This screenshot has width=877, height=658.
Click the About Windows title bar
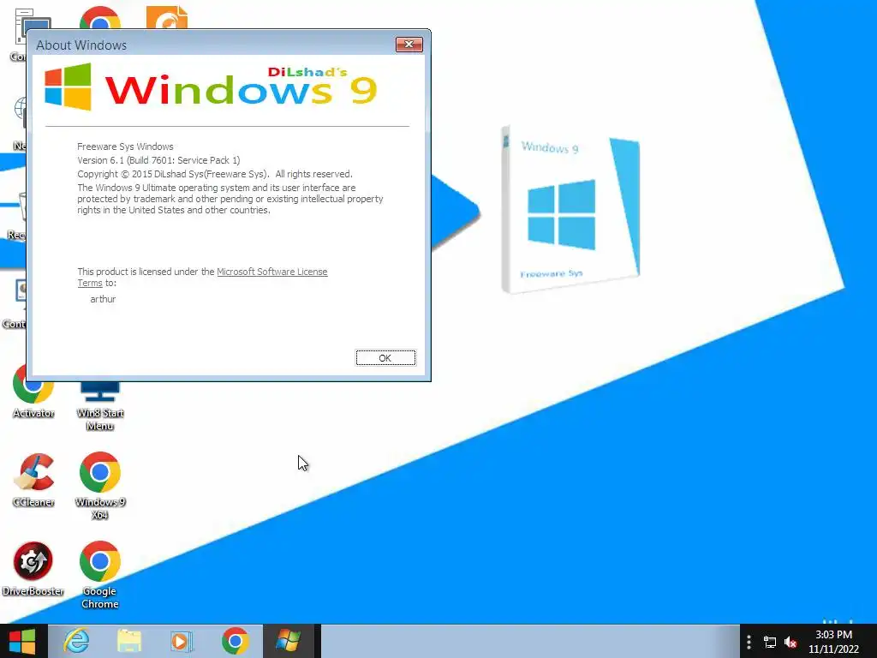[x=212, y=45]
